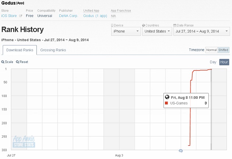Click the App Annie Store Stats logo

(x=24, y=142)
